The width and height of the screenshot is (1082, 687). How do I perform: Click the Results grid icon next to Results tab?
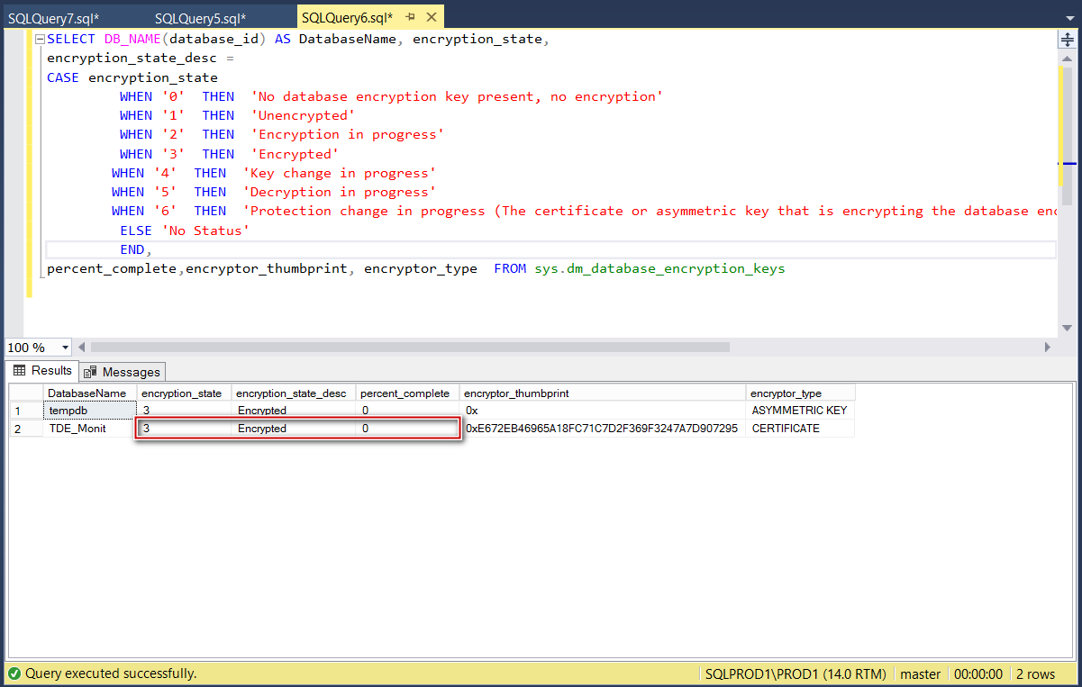pyautogui.click(x=18, y=371)
